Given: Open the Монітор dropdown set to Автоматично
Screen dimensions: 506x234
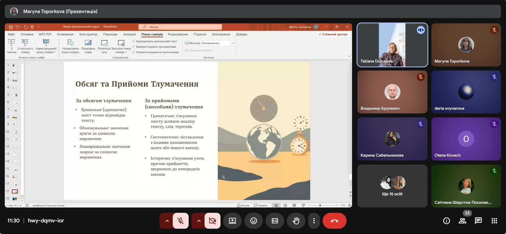Looking at the screenshot, I should [218, 43].
